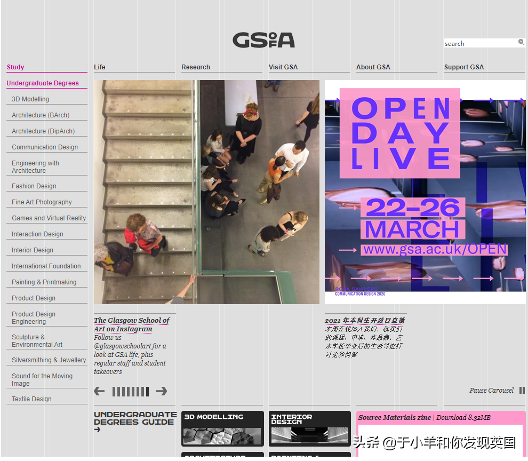This screenshot has width=528, height=461.
Task: Open The Glasgow School of Art on Instagram link
Action: [x=131, y=324]
